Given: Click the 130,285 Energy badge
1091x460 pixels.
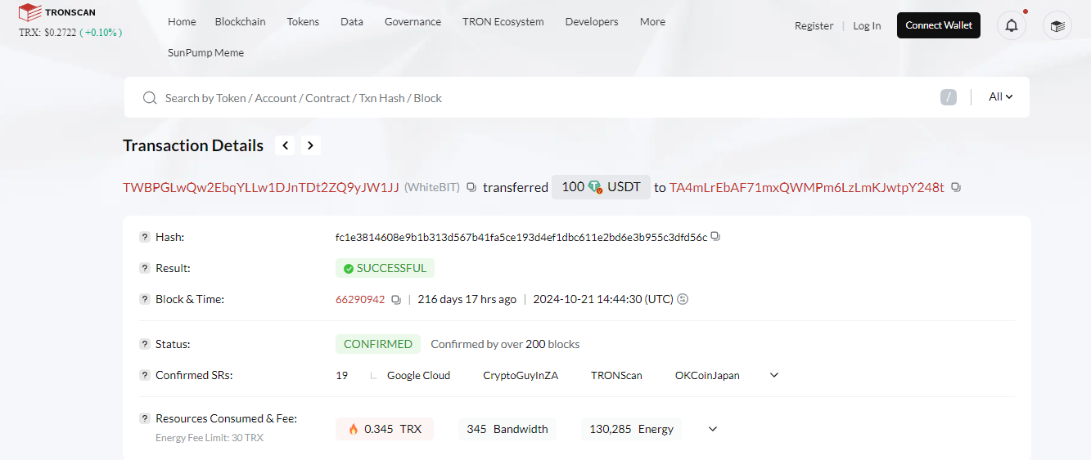Looking at the screenshot, I should coord(631,429).
